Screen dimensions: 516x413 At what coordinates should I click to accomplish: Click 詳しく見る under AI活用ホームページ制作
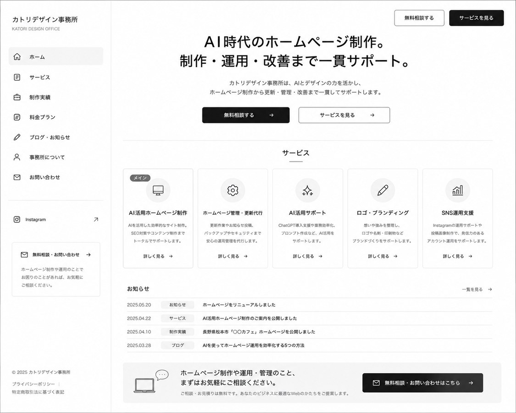pyautogui.click(x=158, y=256)
